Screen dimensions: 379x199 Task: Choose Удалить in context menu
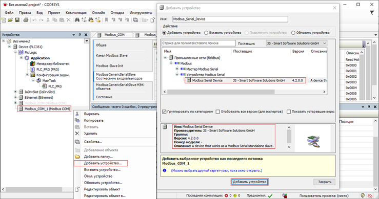click(x=91, y=134)
